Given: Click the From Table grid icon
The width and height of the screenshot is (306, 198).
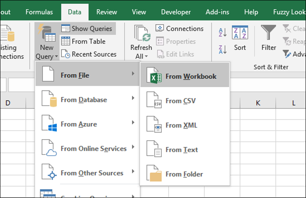Looking at the screenshot, I should pyautogui.click(x=66, y=41).
